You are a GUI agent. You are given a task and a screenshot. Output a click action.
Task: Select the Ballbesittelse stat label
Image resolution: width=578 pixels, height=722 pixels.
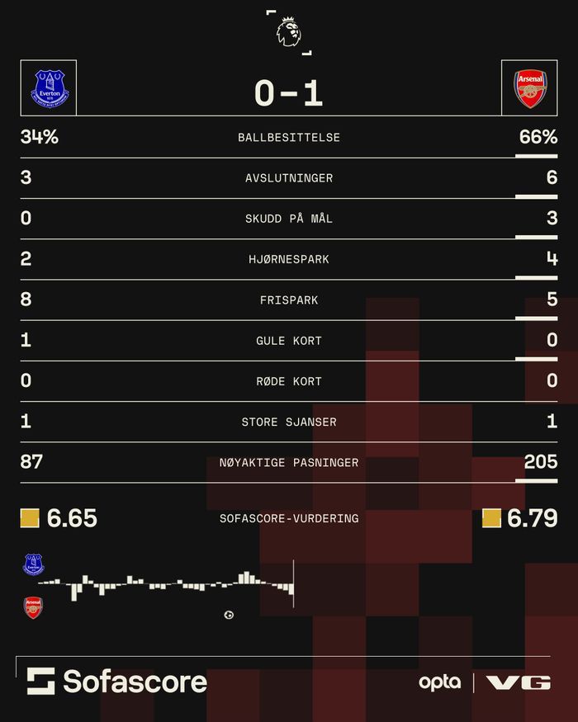288,137
